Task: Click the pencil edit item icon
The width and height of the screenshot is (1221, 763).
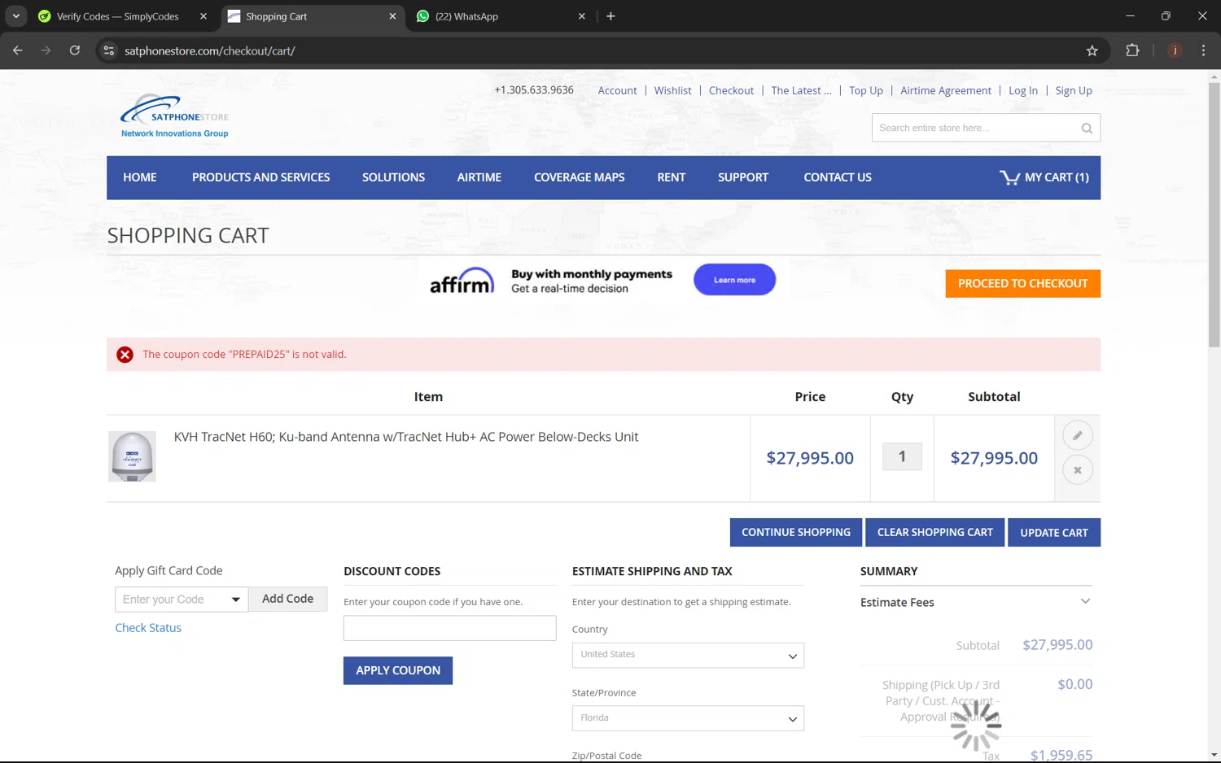Action: click(x=1077, y=435)
